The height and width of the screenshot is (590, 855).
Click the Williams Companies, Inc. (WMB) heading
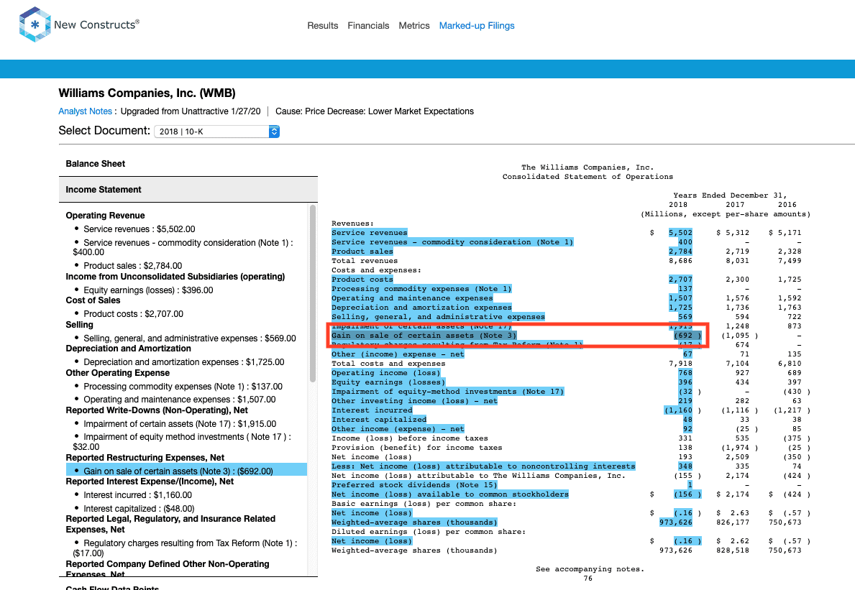(x=147, y=93)
